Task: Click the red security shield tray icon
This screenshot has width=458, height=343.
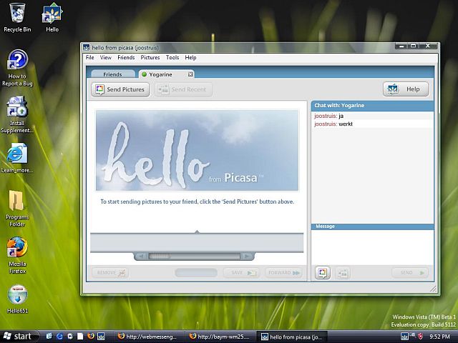Action: tap(421, 337)
